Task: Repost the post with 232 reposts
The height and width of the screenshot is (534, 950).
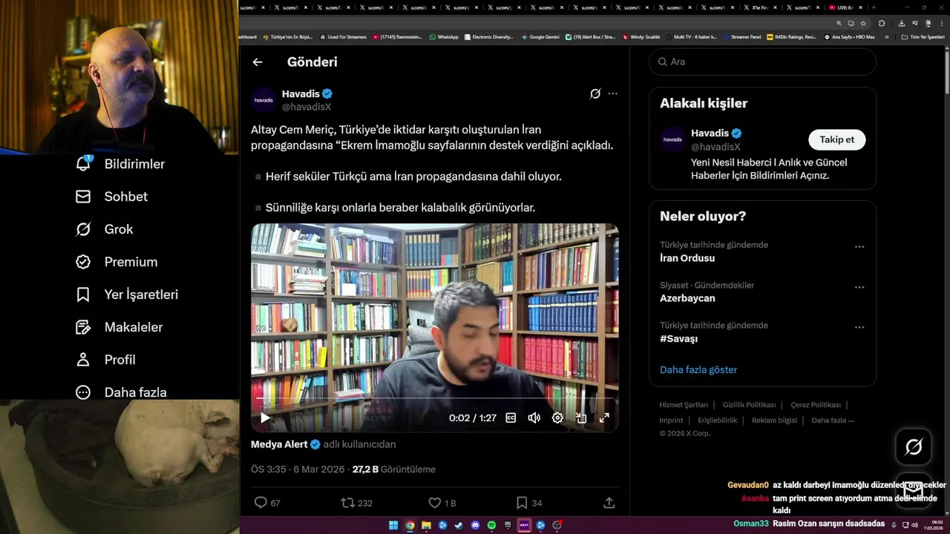Action: [x=356, y=503]
